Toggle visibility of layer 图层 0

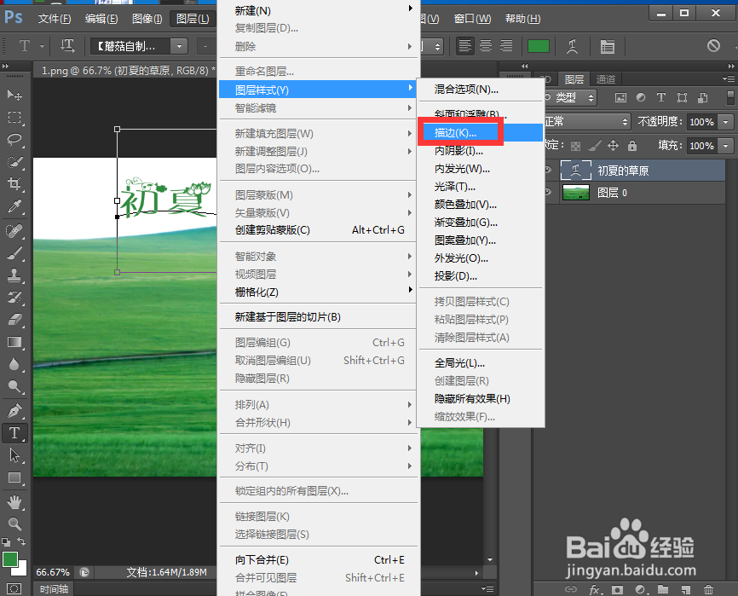point(548,192)
